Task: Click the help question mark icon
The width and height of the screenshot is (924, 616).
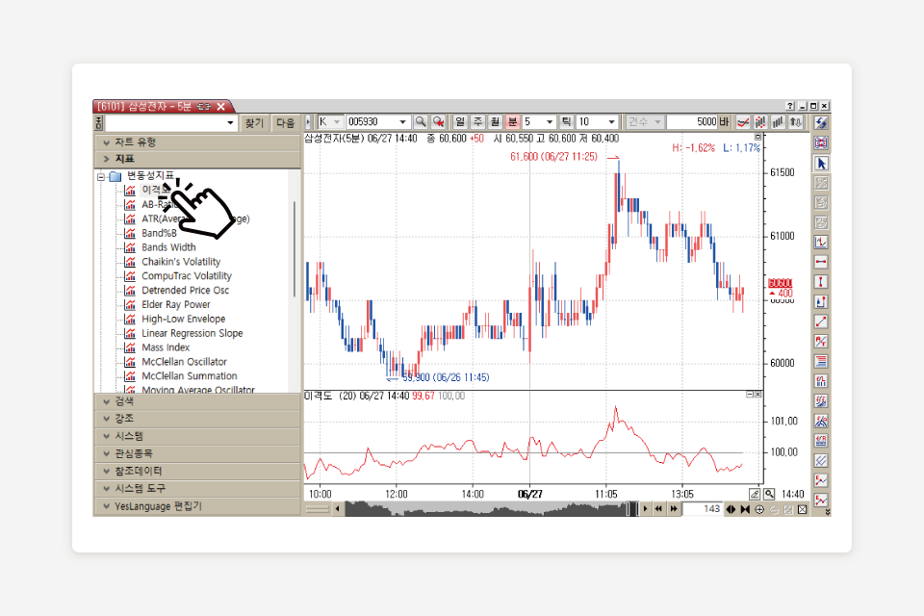Action: [x=790, y=106]
